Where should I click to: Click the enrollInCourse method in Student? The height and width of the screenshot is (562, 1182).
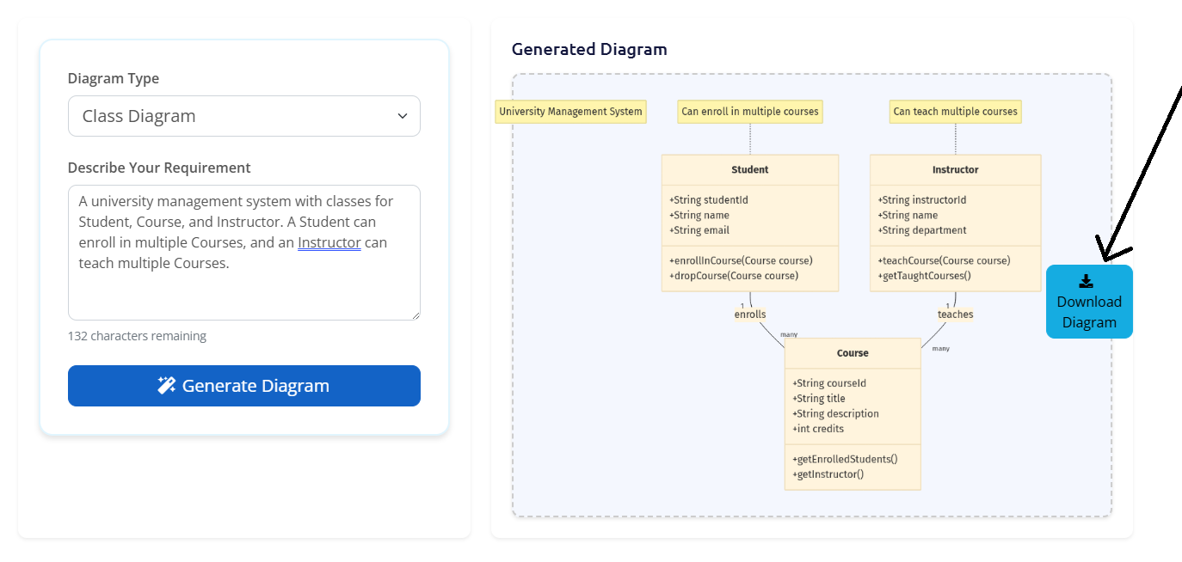(740, 260)
